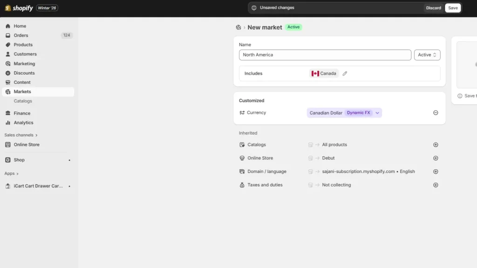477x268 pixels.
Task: Expand Sales channels list
Action: tap(20, 135)
